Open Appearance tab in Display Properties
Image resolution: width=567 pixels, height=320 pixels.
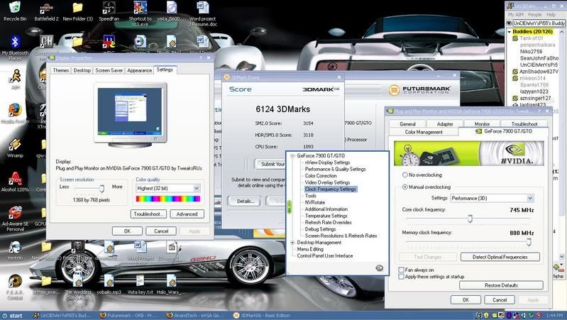pyautogui.click(x=139, y=70)
